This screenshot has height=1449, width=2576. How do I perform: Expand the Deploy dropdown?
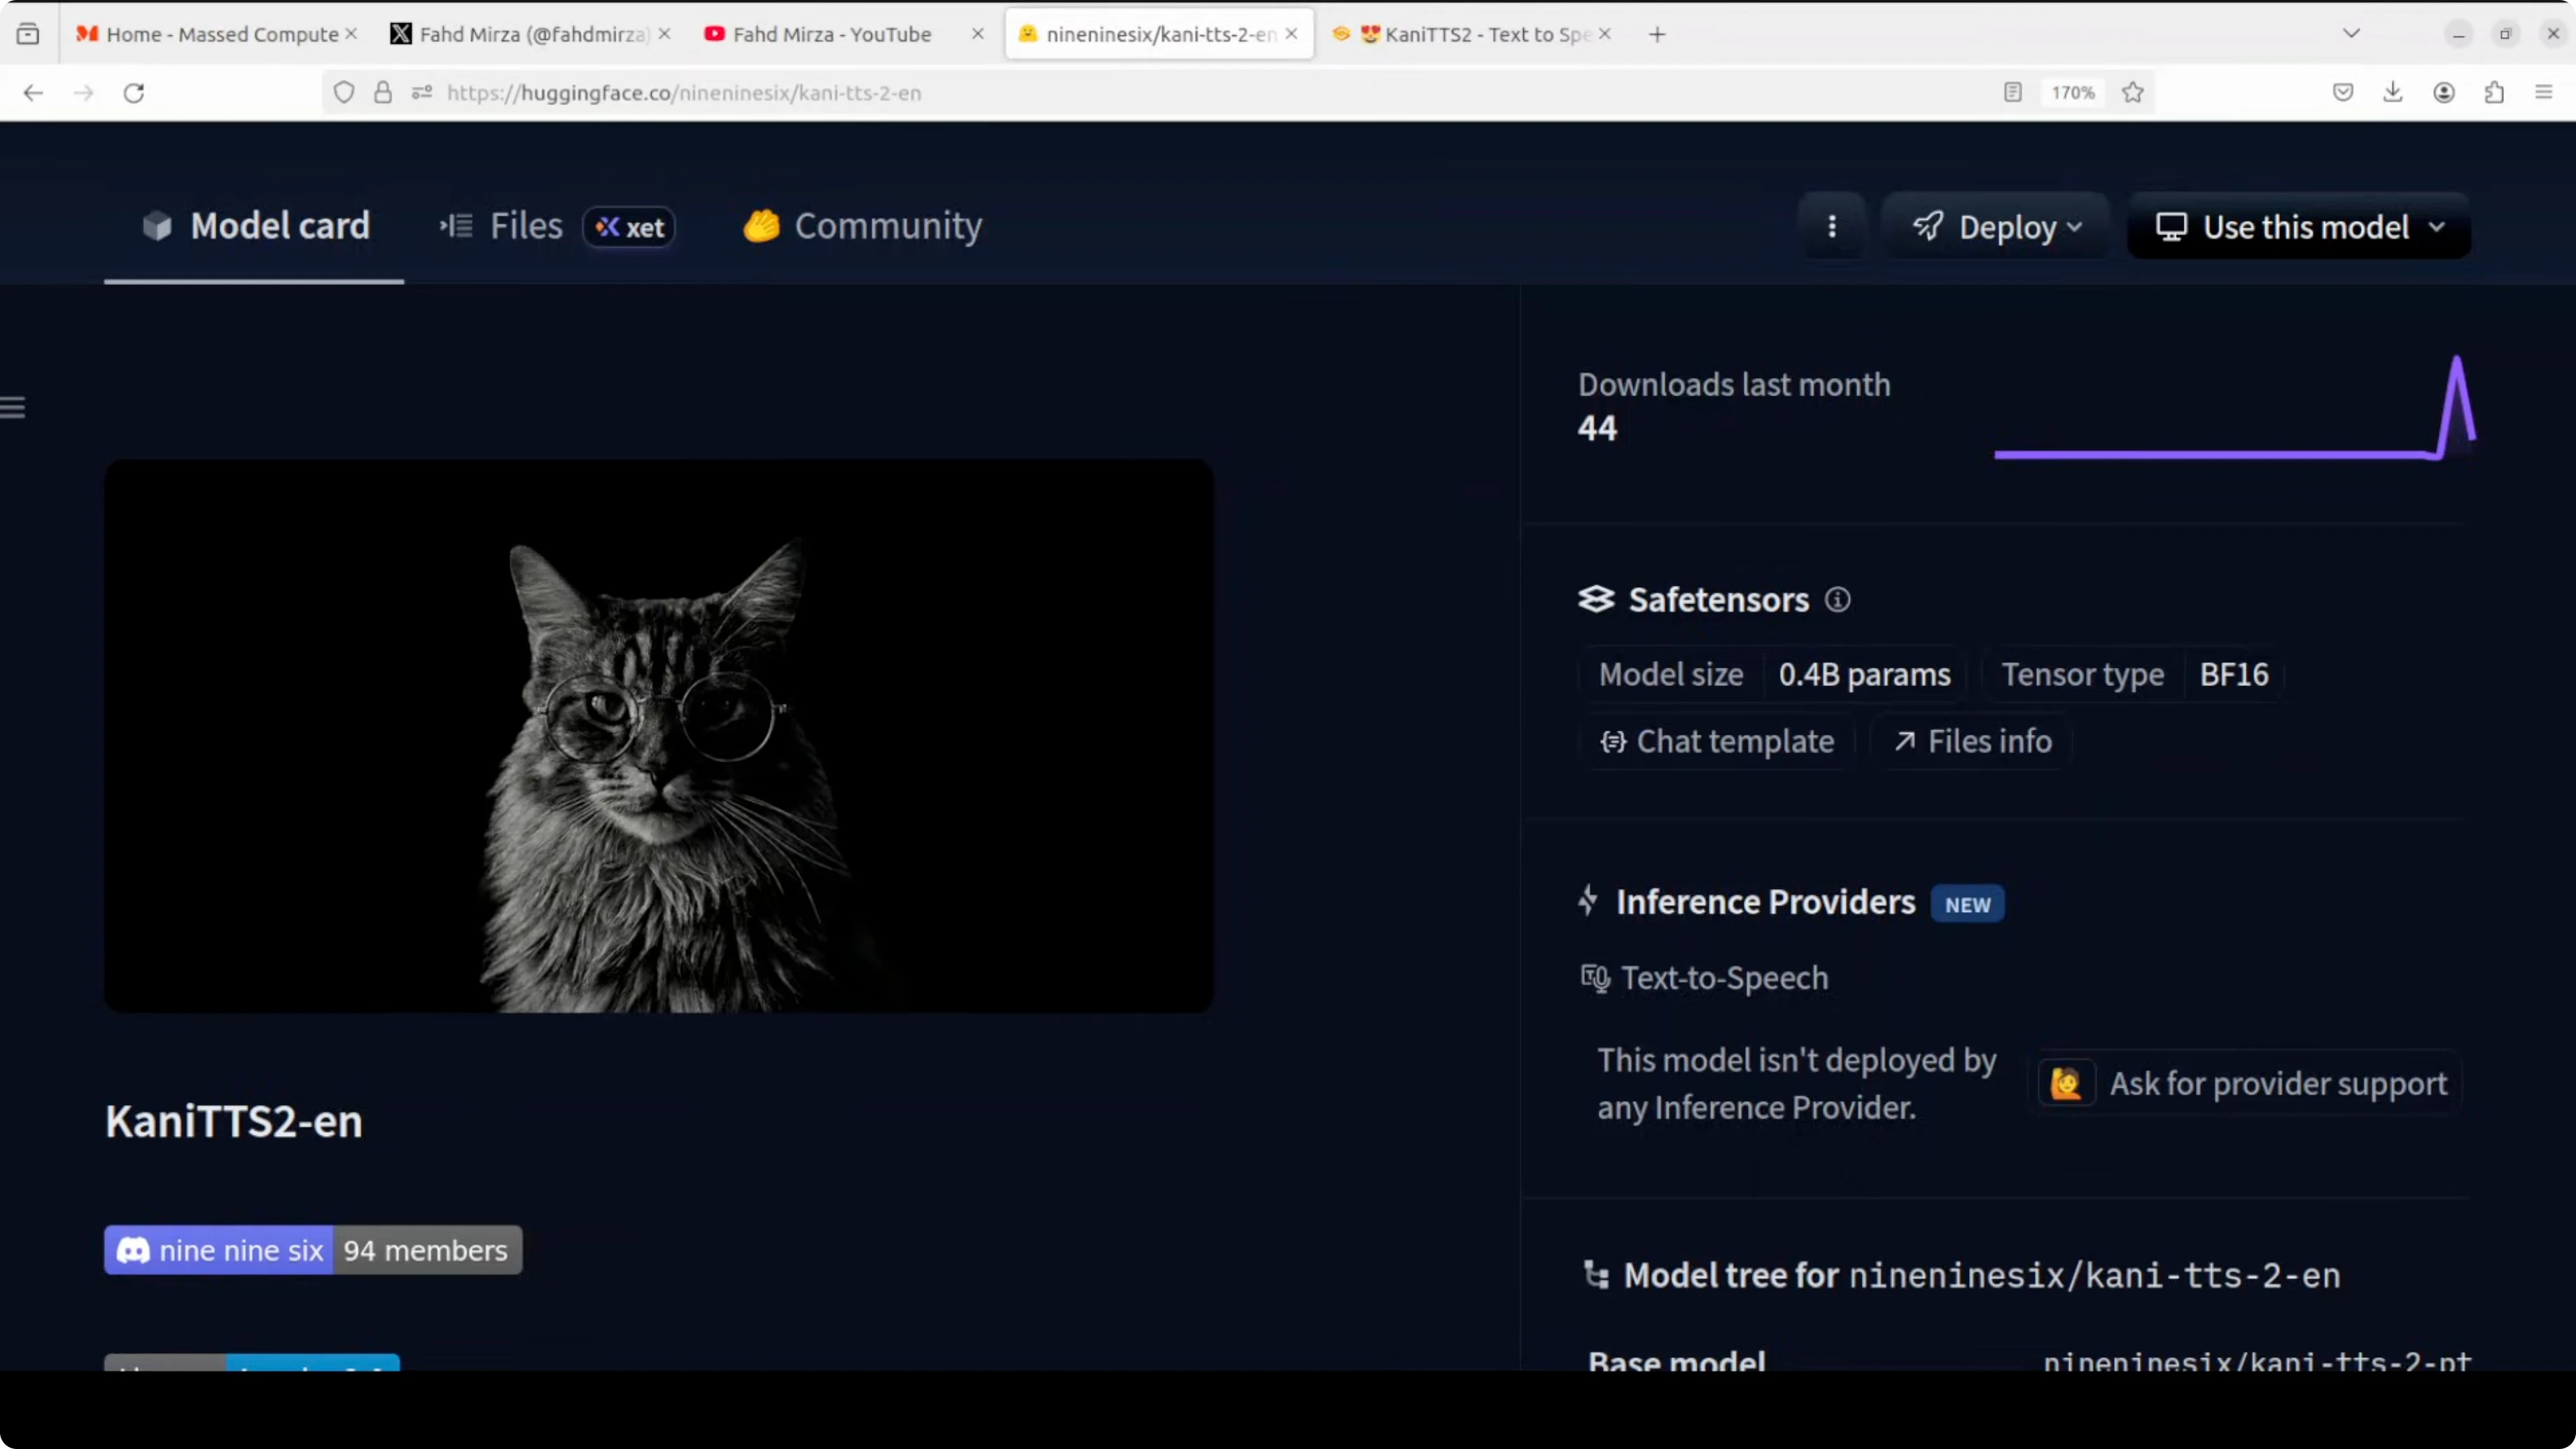coord(1996,227)
